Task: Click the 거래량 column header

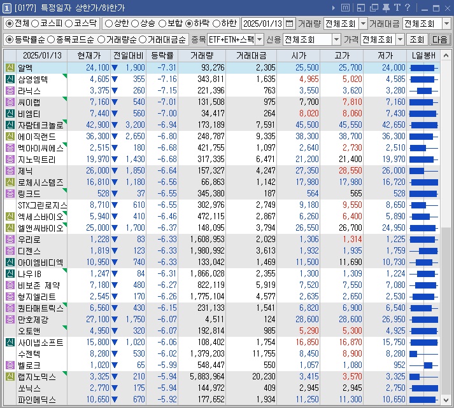Action: point(202,55)
